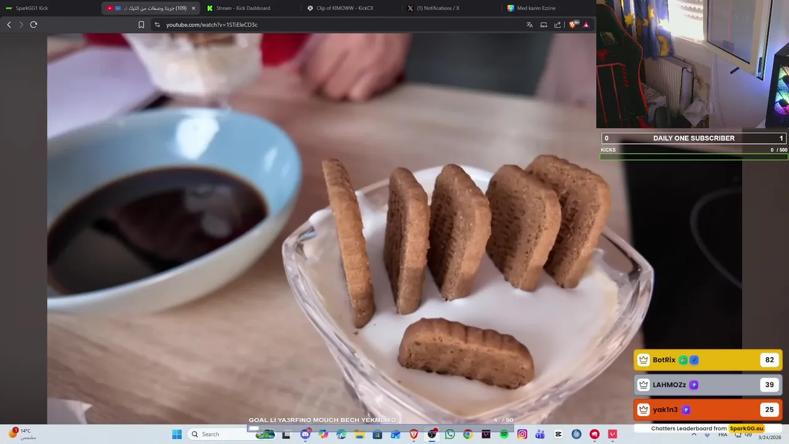Viewport: 789px width, 444px height.
Task: Open Task View from the taskbar
Action: 286,434
